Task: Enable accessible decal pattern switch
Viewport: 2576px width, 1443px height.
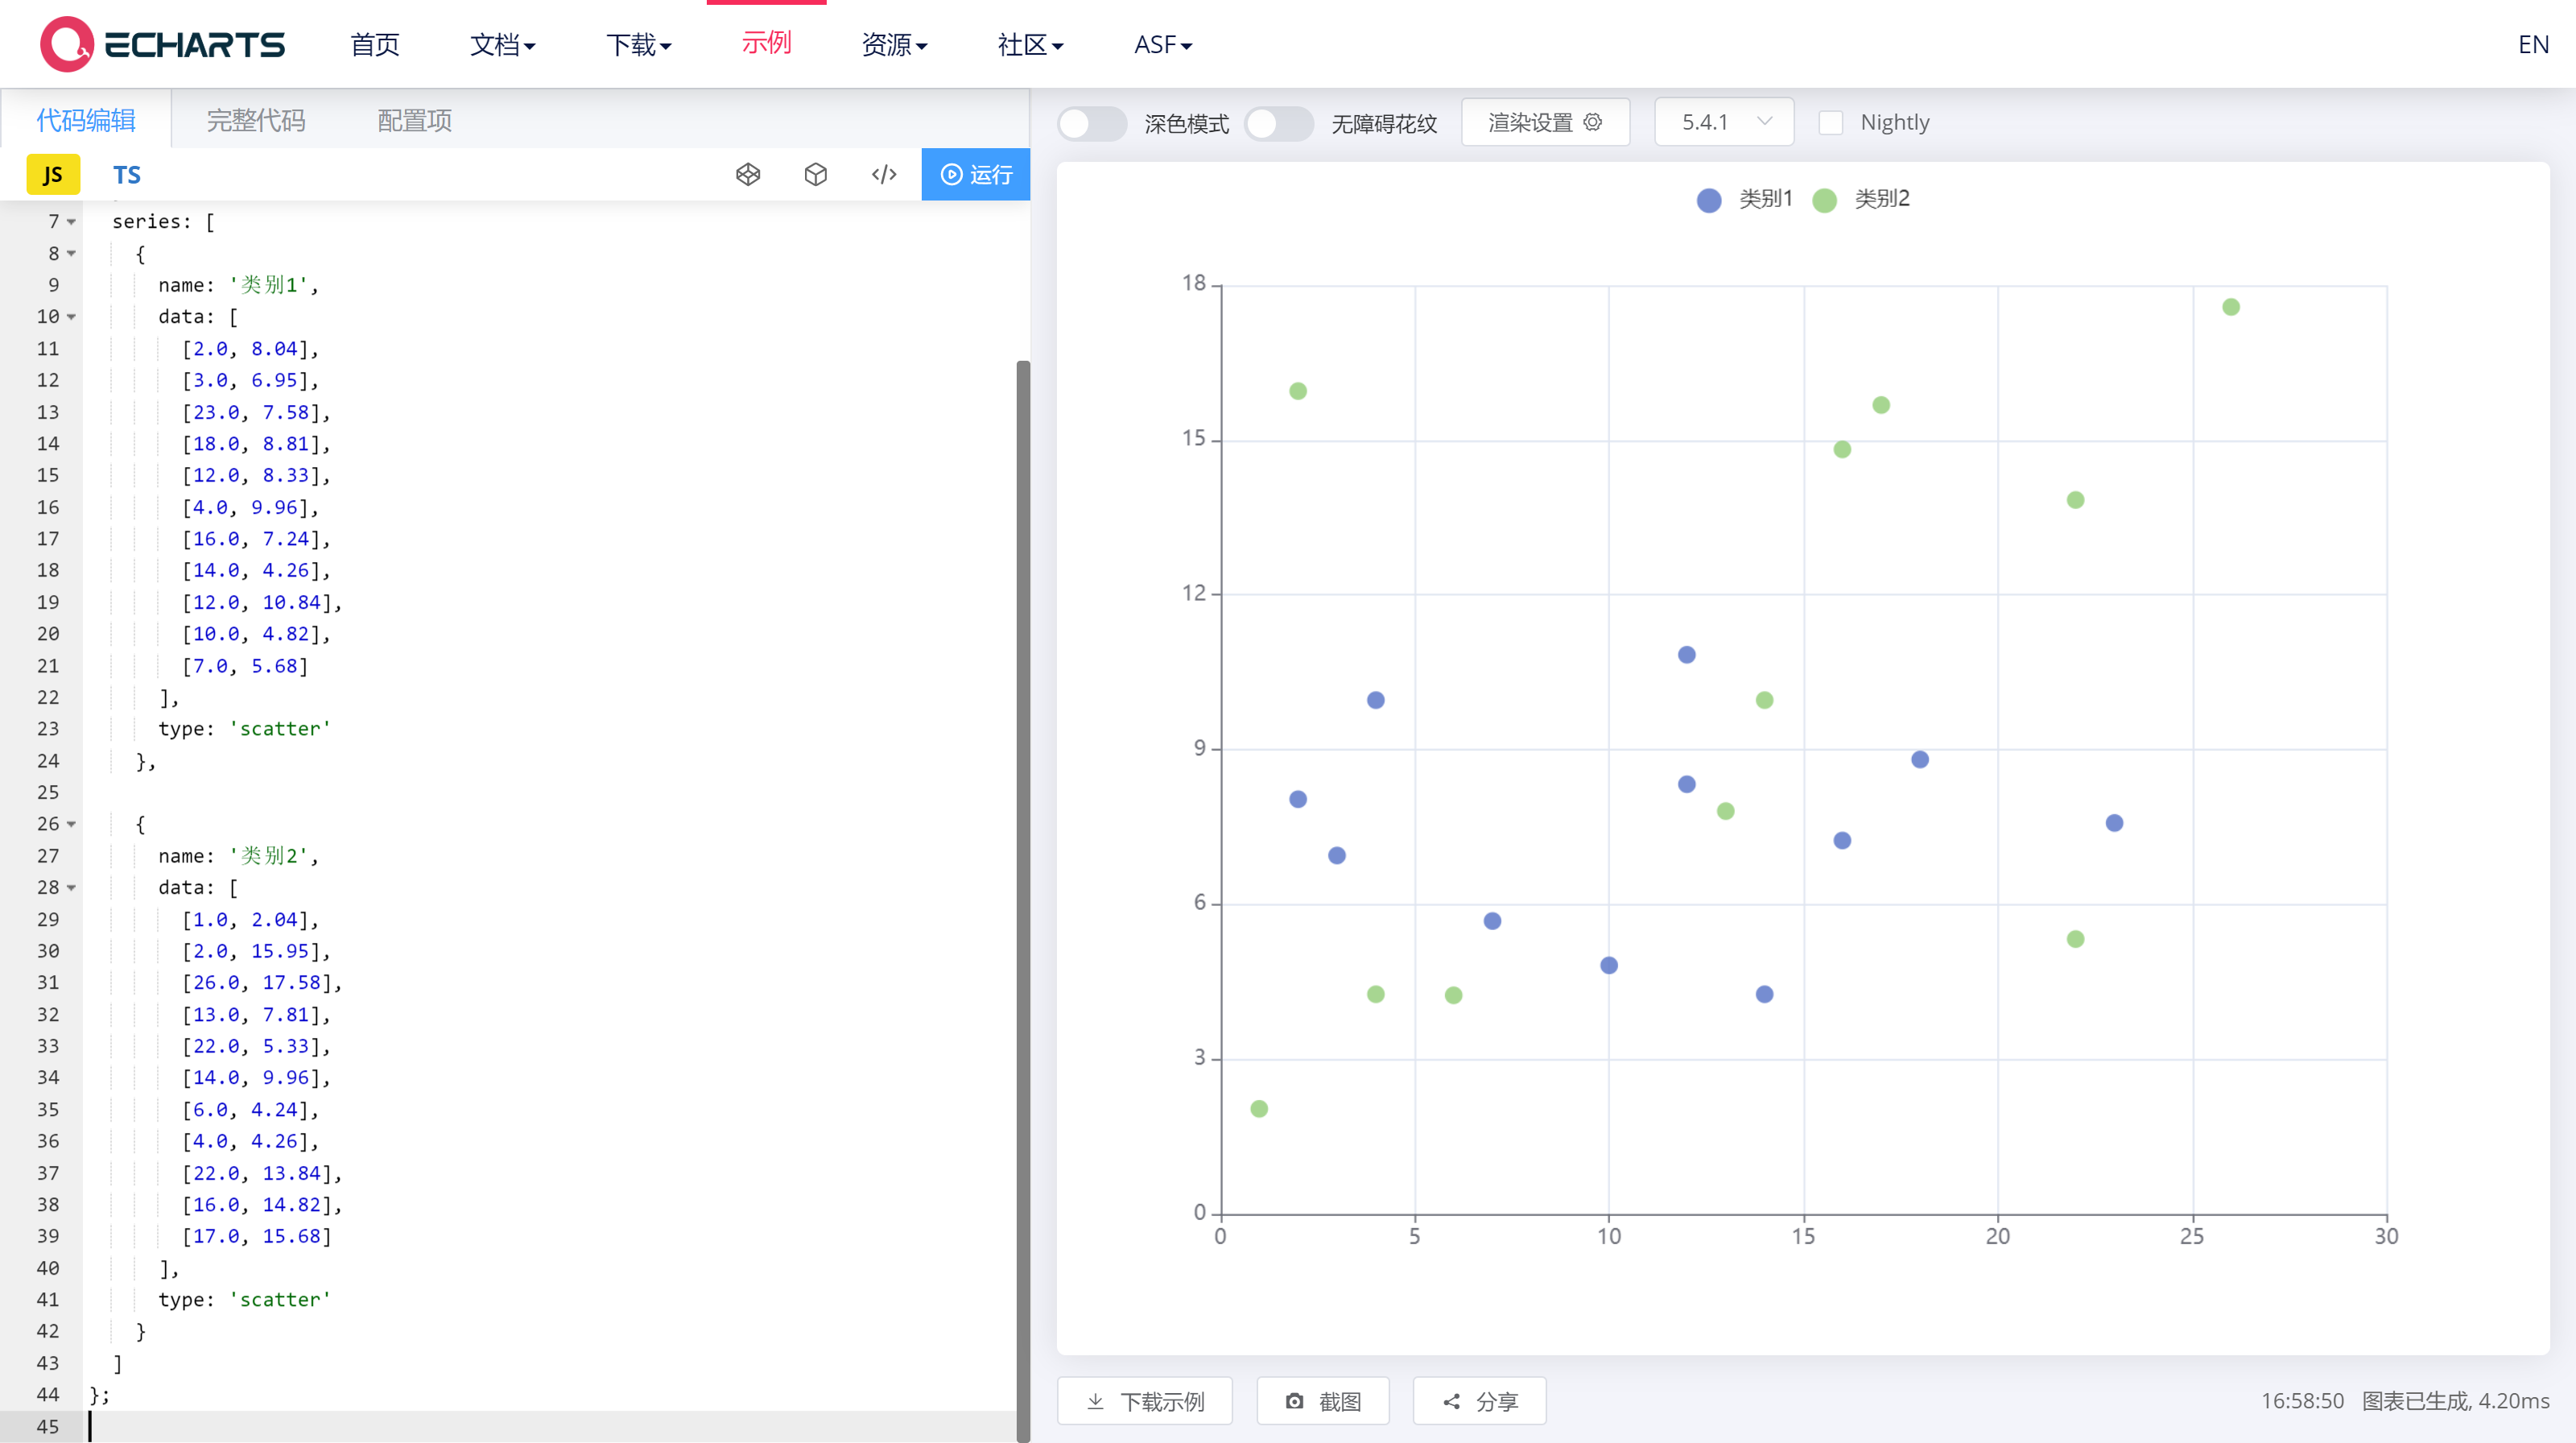Action: tap(1279, 123)
